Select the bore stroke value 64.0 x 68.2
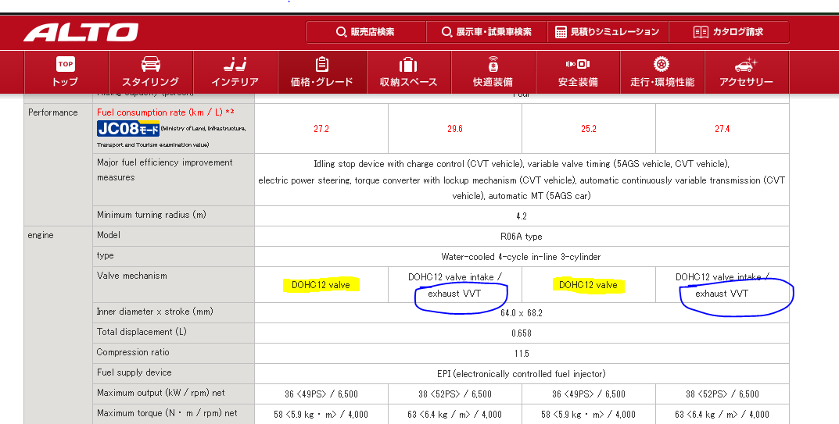 522,313
